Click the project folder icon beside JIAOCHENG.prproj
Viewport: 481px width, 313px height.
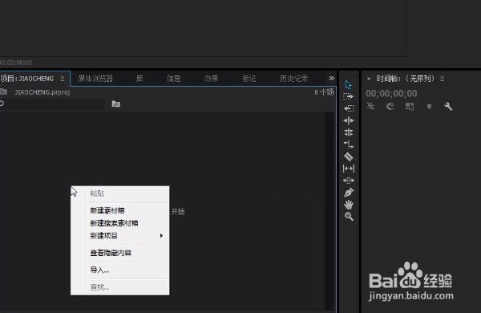3,91
